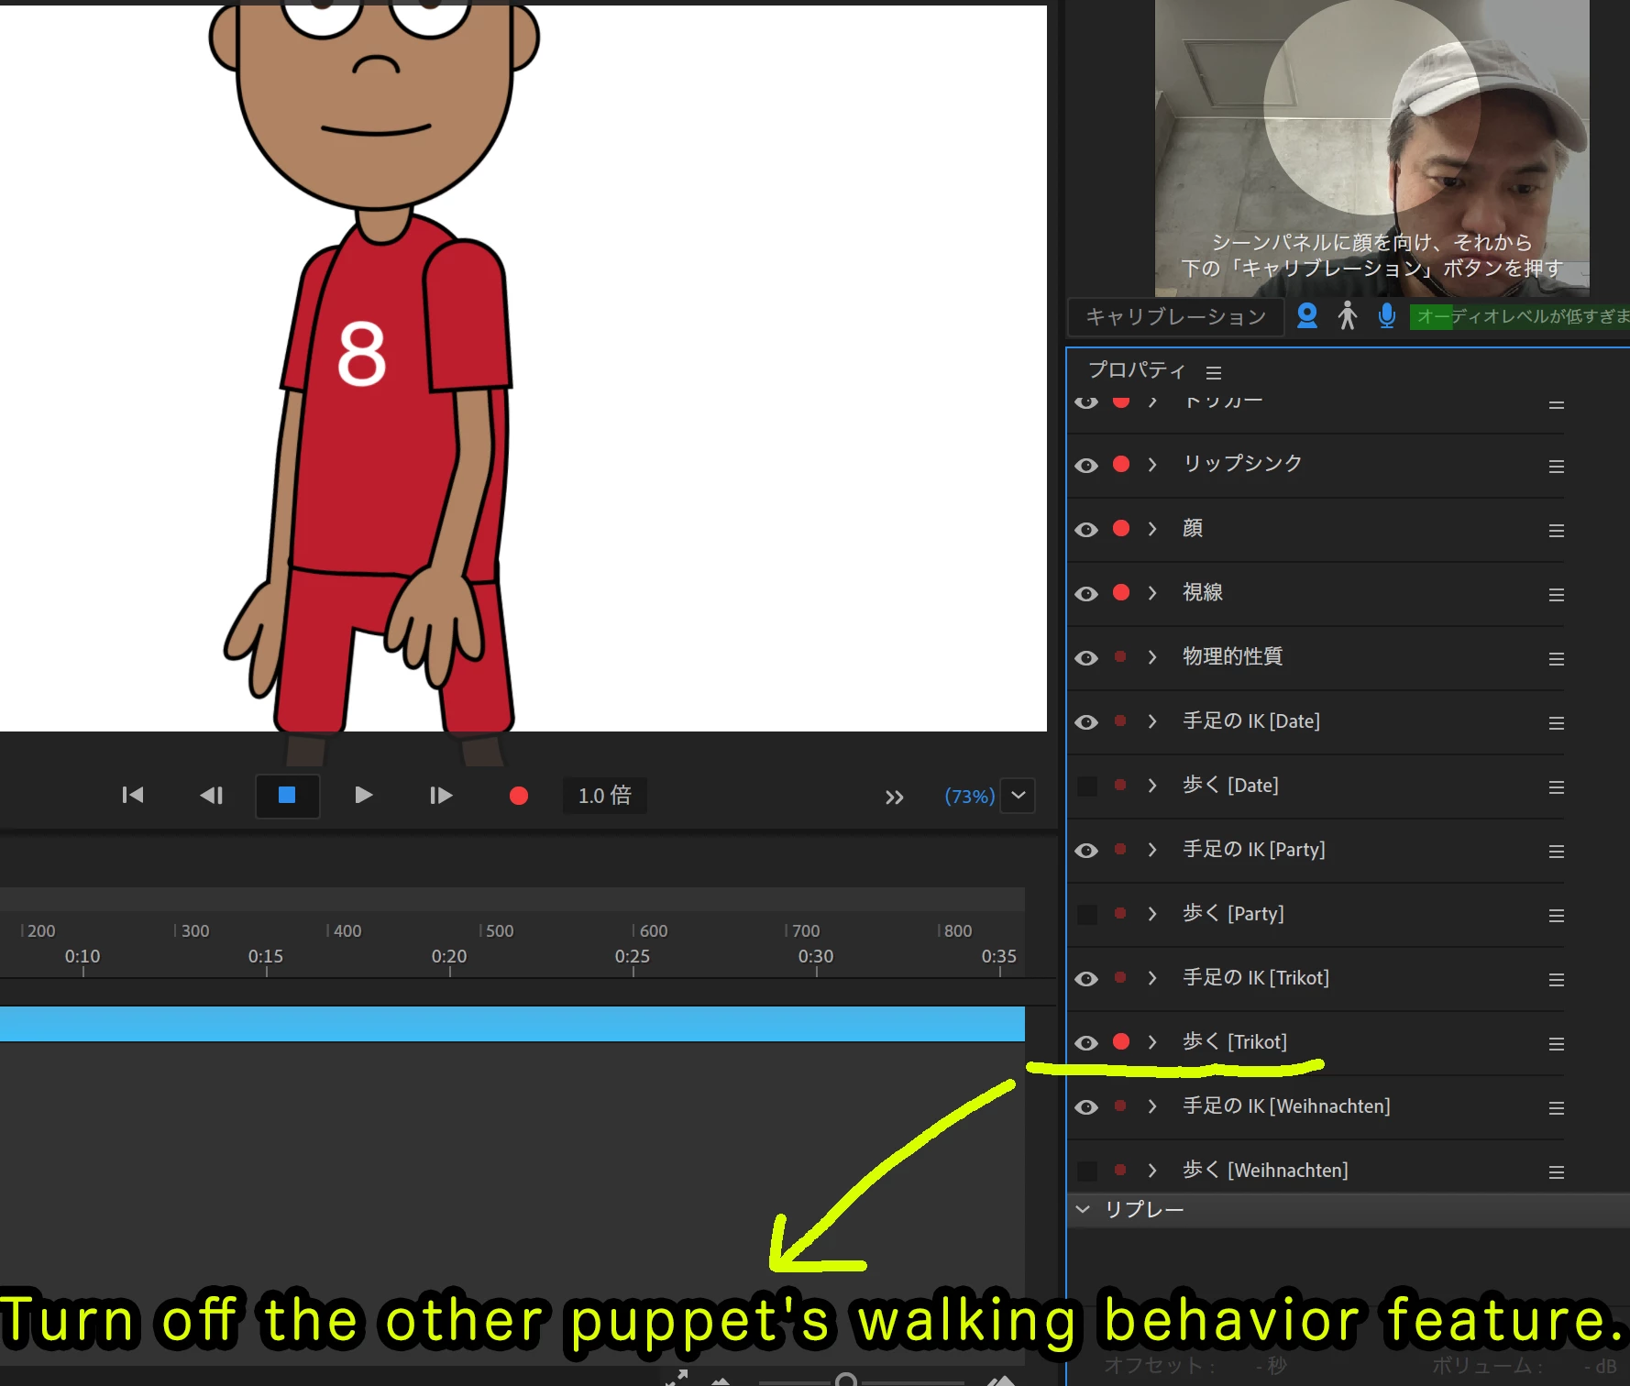Click the 0:20 mark on timeline ruler

pos(449,957)
